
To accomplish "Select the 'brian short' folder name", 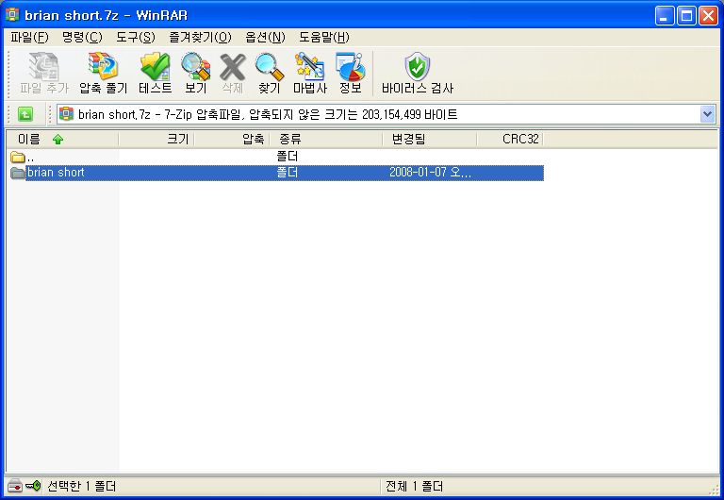I will pyautogui.click(x=56, y=173).
